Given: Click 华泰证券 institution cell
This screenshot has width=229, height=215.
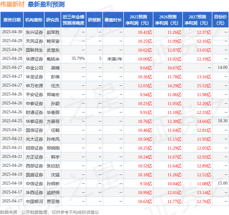Looking at the screenshot, I should click(34, 121).
